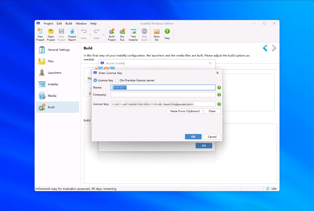
Task: Click the Undo toolbar icon
Action: point(84,34)
